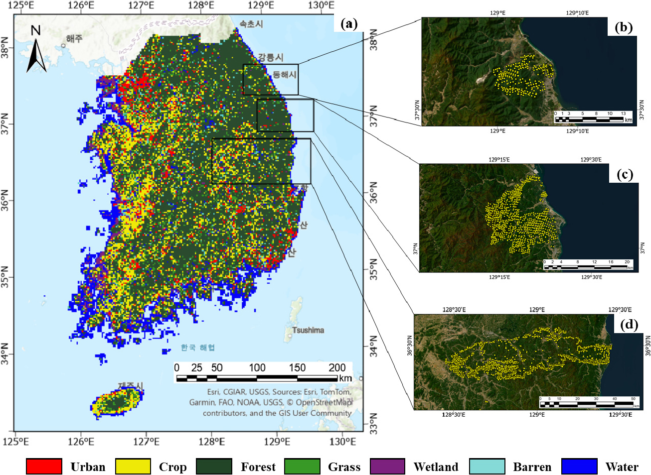The image size is (651, 475).
Task: Open inset satellite map (c)
Action: coord(528,218)
